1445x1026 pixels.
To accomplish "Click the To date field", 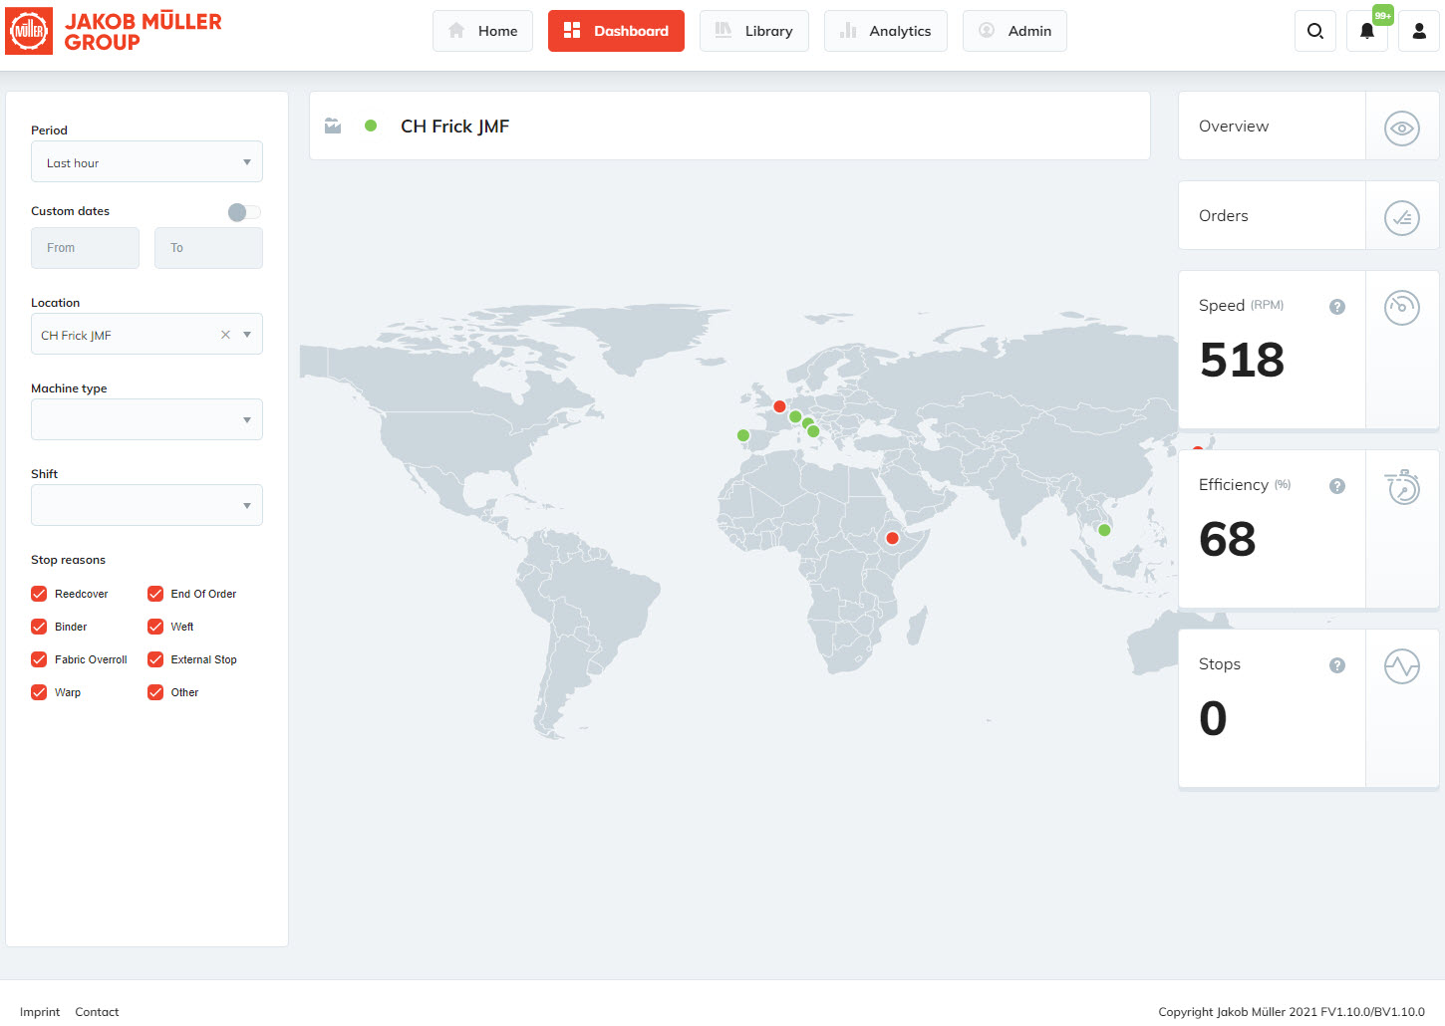I will tap(208, 248).
